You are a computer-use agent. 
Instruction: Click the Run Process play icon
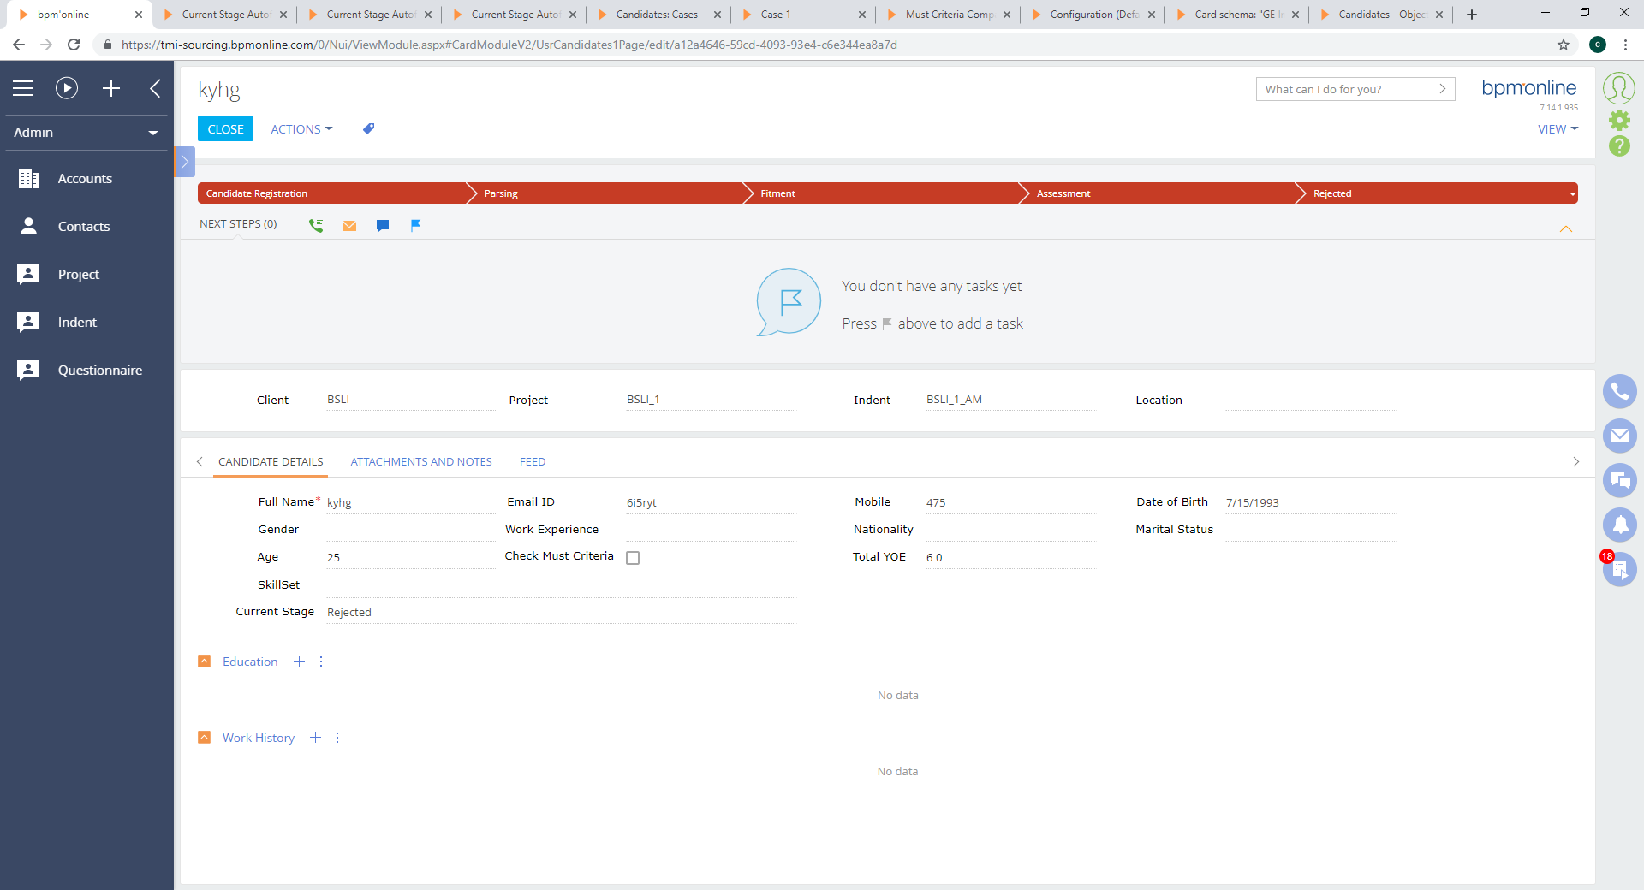(x=67, y=88)
